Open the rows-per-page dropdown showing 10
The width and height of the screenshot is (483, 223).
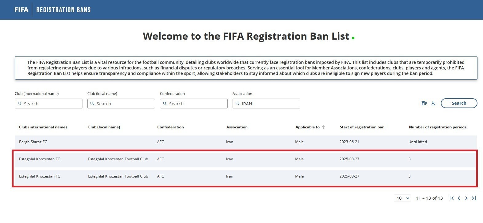point(402,198)
